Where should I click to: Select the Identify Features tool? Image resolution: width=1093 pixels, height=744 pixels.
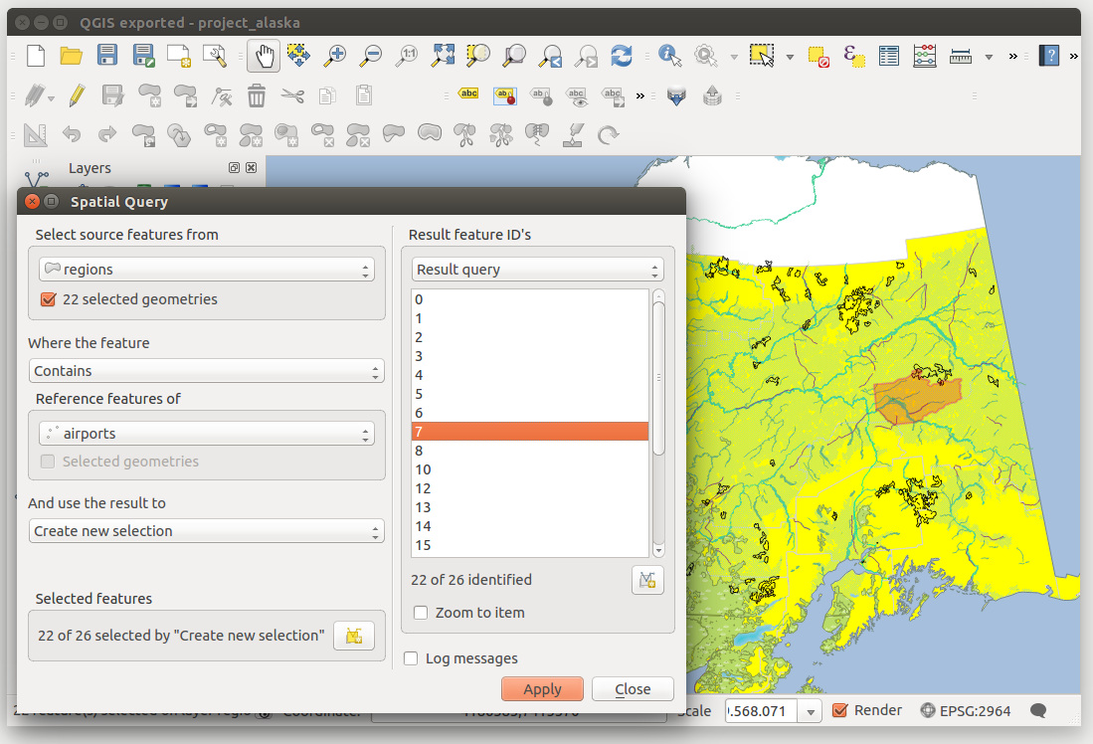click(x=669, y=56)
